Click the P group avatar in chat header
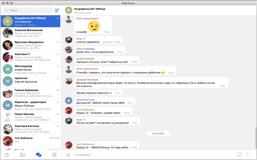 coord(68,10)
